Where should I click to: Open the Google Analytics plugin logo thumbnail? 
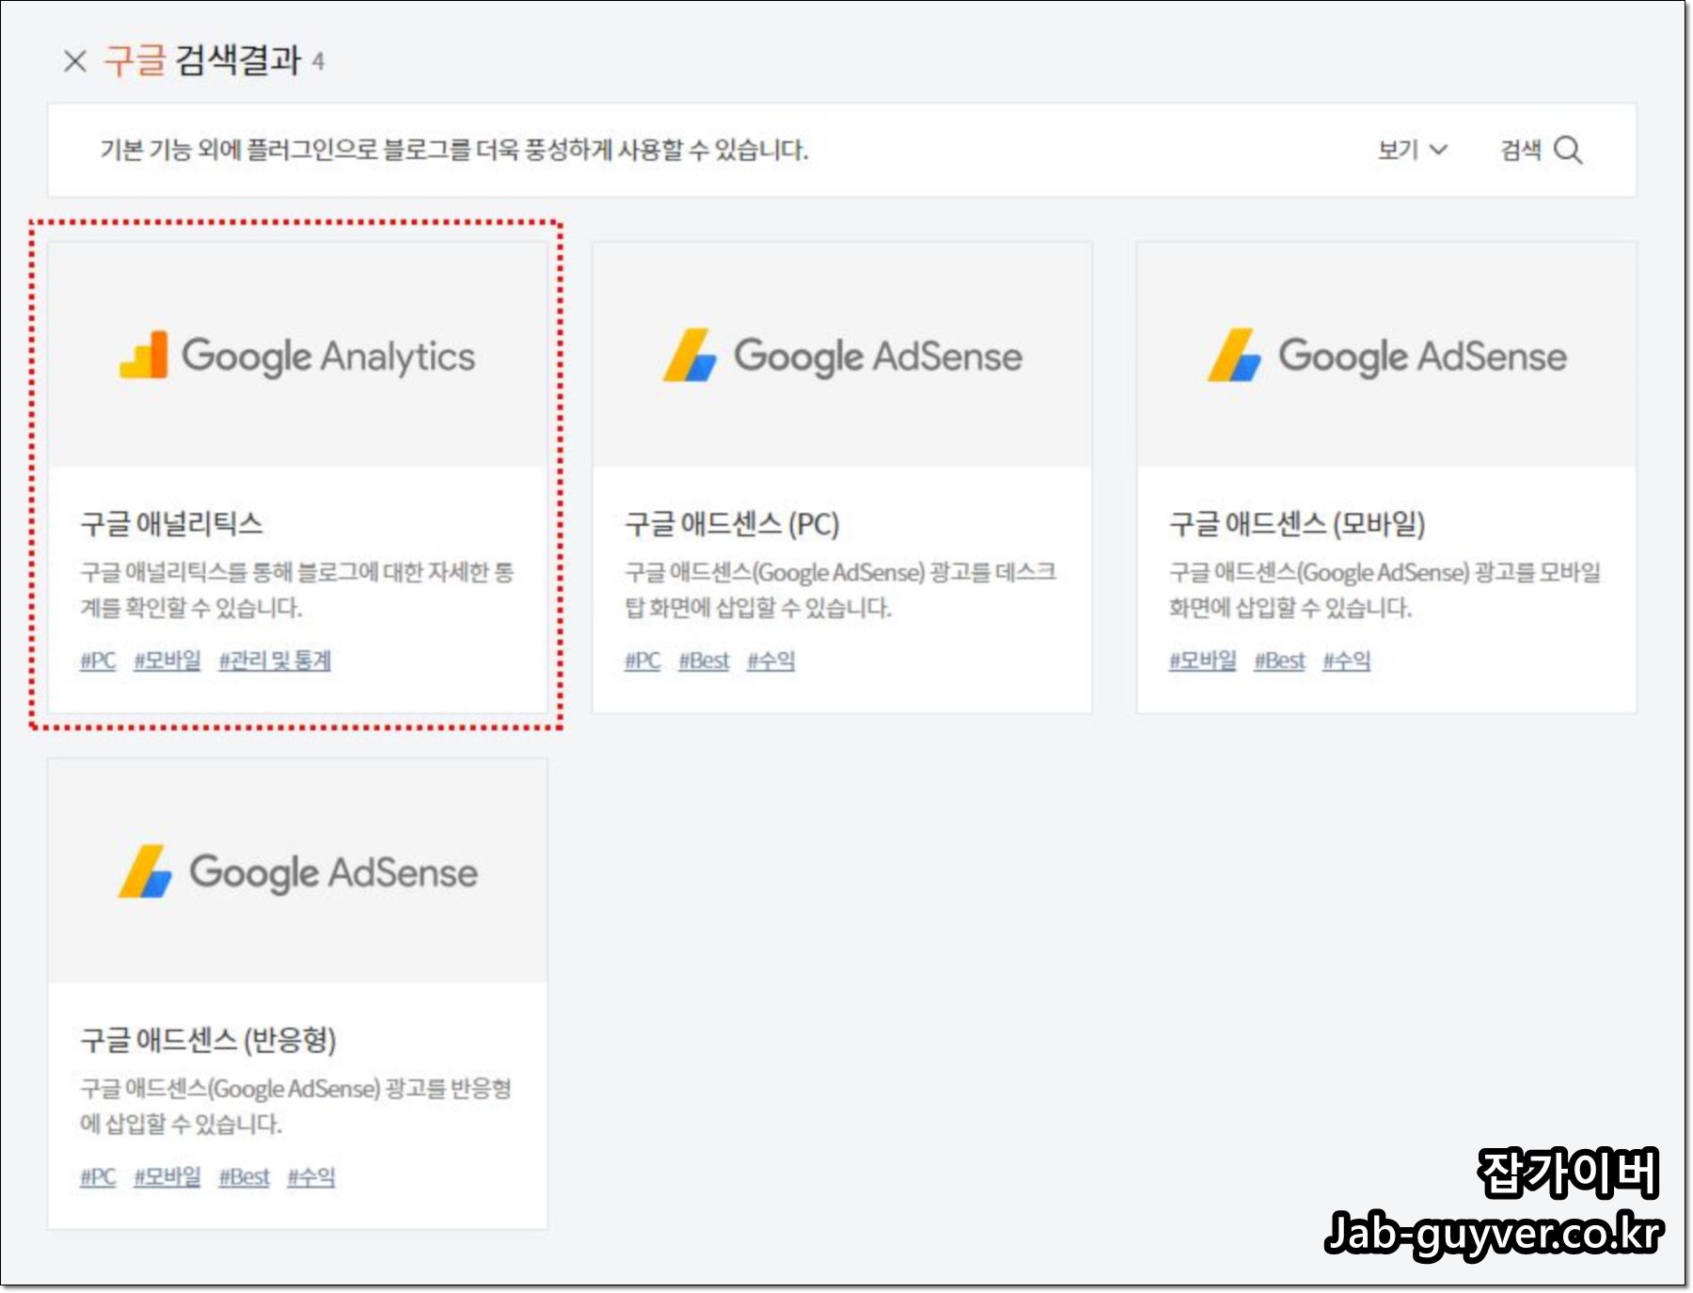pos(297,356)
